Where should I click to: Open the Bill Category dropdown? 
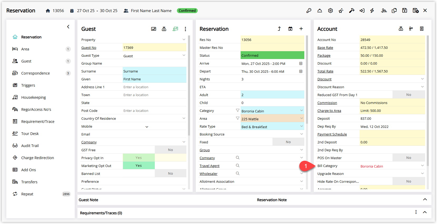click(422, 165)
